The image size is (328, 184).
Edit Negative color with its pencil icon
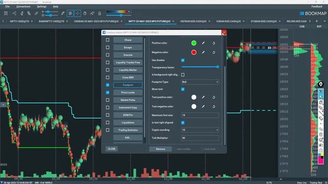(203, 52)
